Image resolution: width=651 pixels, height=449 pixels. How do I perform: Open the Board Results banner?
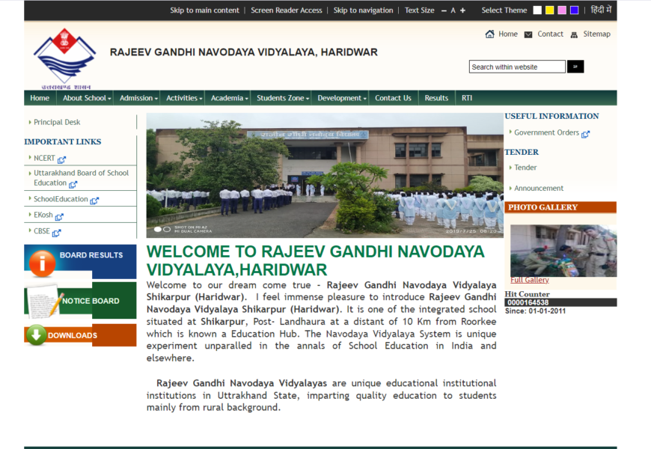coord(80,262)
